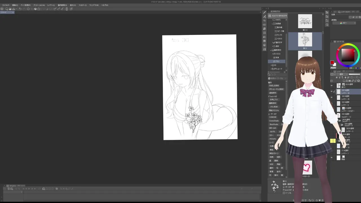The width and height of the screenshot is (361, 203).
Task: Select the レイヤー 8 layer
Action: coord(349,103)
